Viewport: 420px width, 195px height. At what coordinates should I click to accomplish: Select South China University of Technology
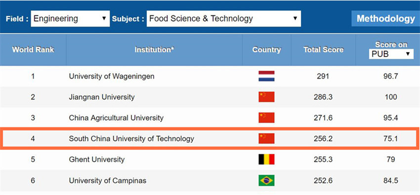pos(131,139)
